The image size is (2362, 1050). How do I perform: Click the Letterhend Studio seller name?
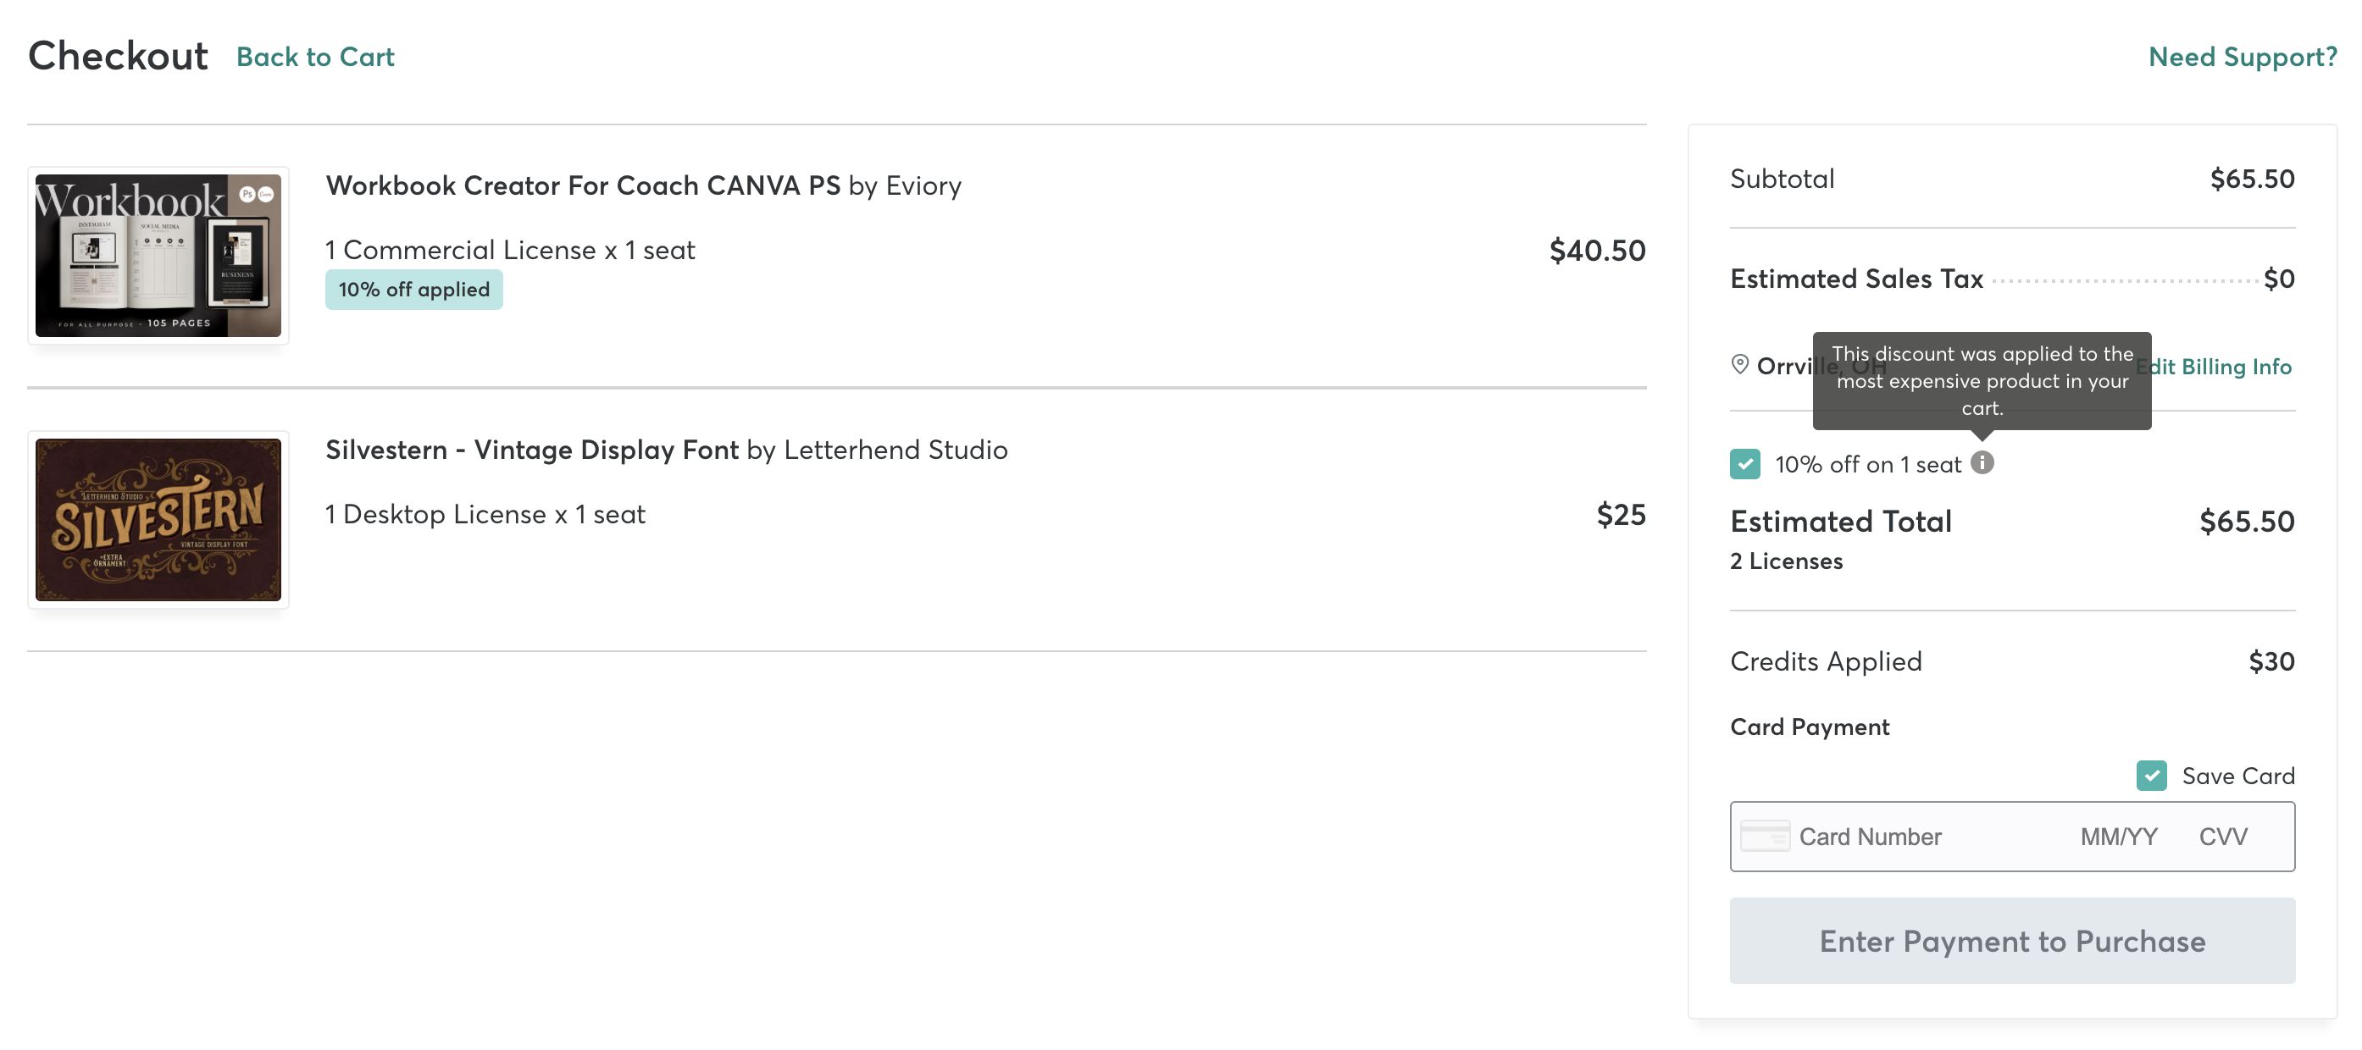pos(895,450)
